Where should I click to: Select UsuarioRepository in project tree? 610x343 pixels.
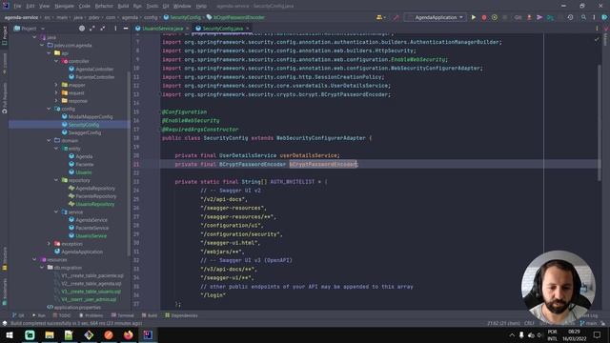(x=95, y=204)
